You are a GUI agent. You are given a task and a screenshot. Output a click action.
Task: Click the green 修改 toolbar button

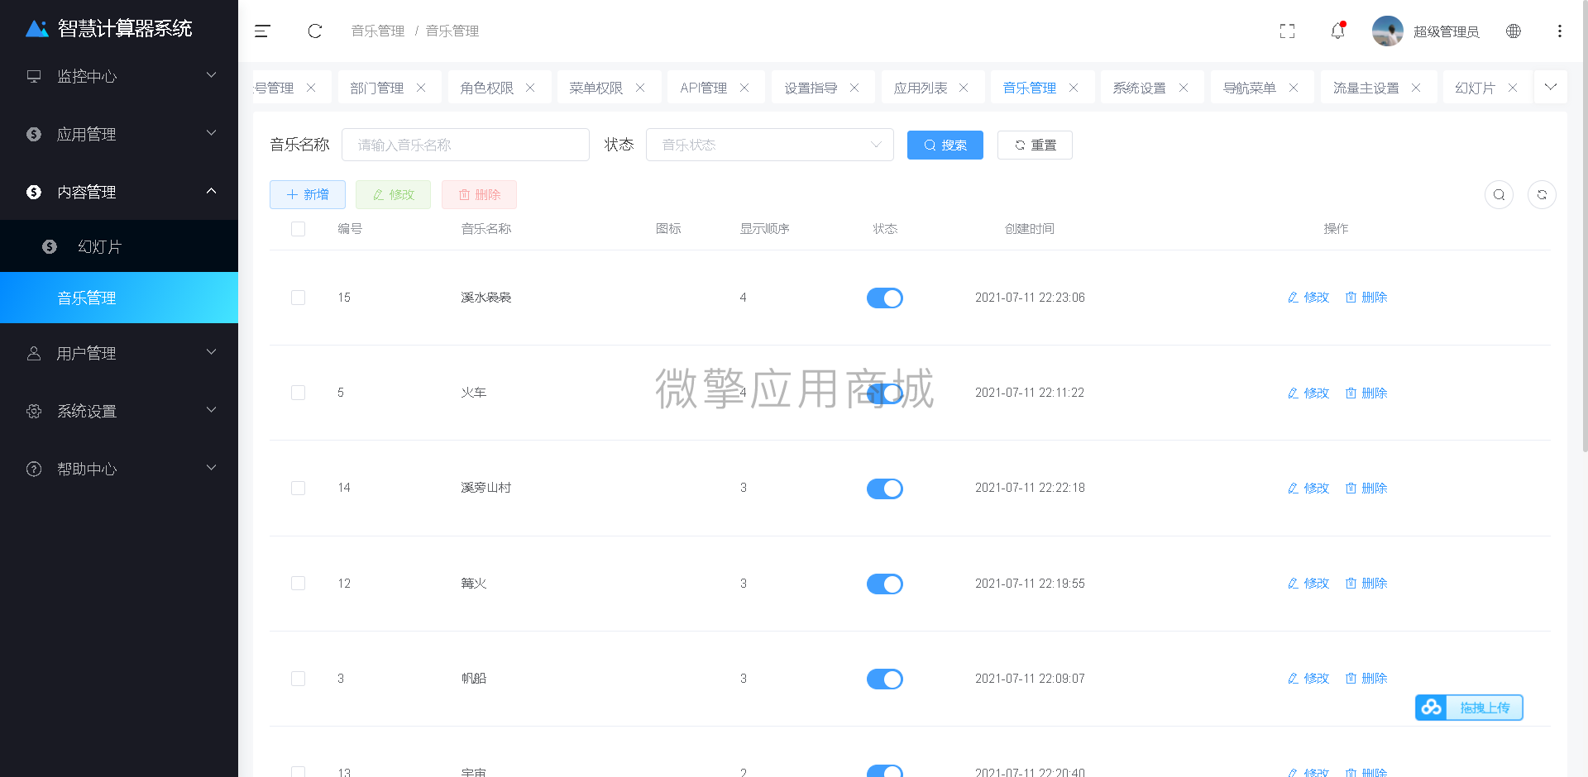pyautogui.click(x=393, y=195)
